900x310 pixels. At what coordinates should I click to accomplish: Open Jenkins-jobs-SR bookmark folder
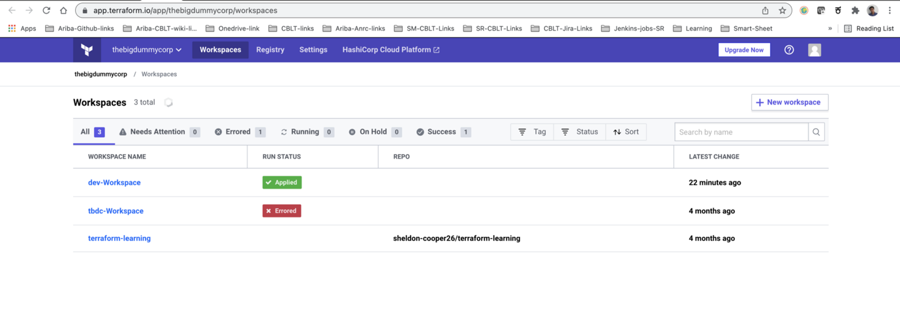coord(632,29)
